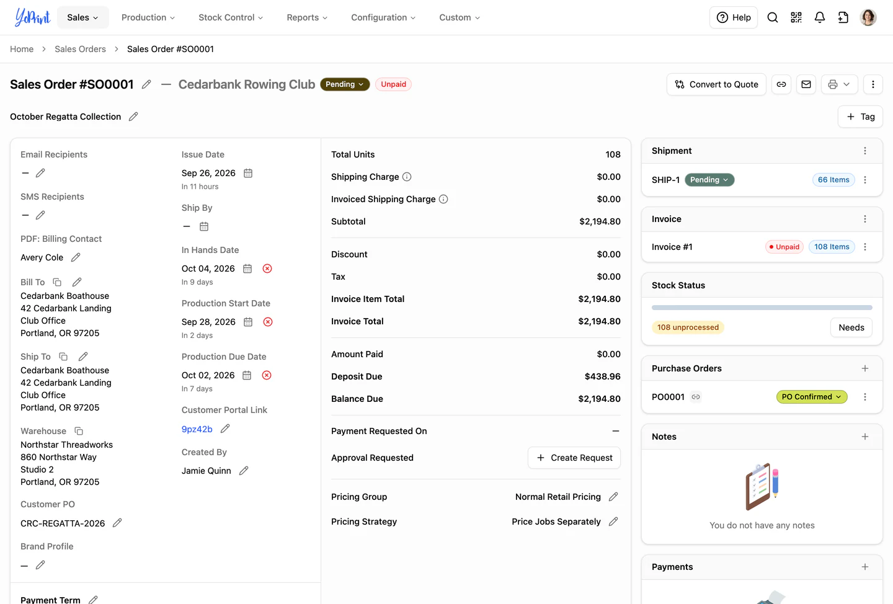The image size is (893, 604).
Task: Change SHIP-1 Pending status dropdown
Action: (709, 180)
